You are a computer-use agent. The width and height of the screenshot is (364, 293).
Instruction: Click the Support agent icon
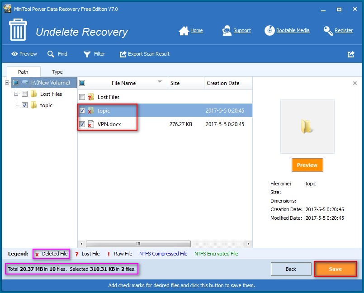(x=227, y=31)
